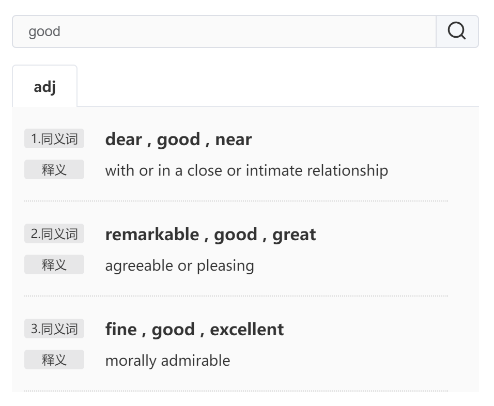Click the definition text agreeable or pleasing
Viewport: 494px width, 406px height.
click(180, 266)
